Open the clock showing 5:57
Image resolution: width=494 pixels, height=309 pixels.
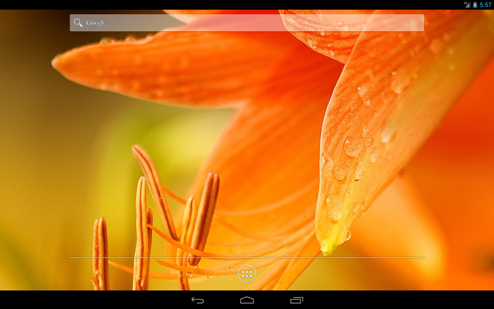(x=486, y=5)
